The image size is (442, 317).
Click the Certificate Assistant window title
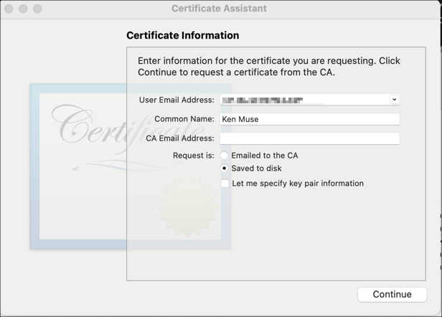(219, 9)
